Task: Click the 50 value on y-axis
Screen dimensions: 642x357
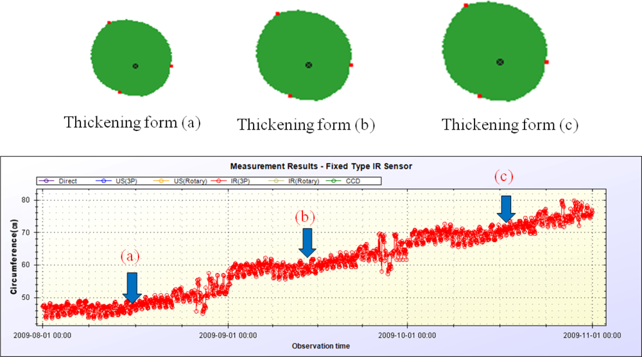Action: point(26,298)
